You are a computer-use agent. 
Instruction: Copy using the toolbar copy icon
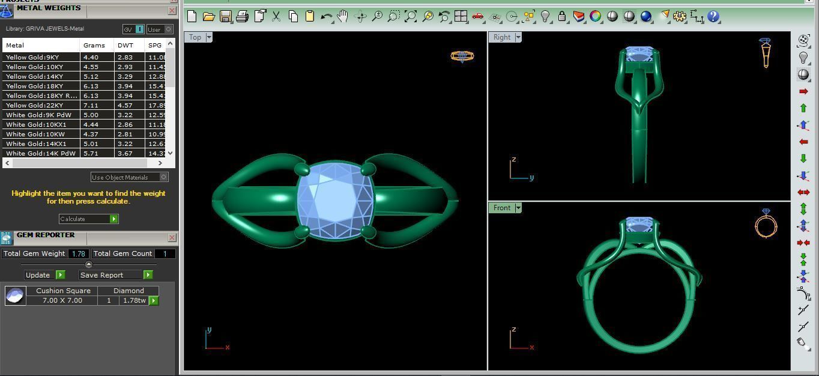293,17
